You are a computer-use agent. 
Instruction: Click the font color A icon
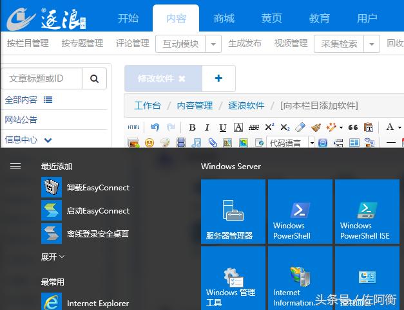pos(390,127)
